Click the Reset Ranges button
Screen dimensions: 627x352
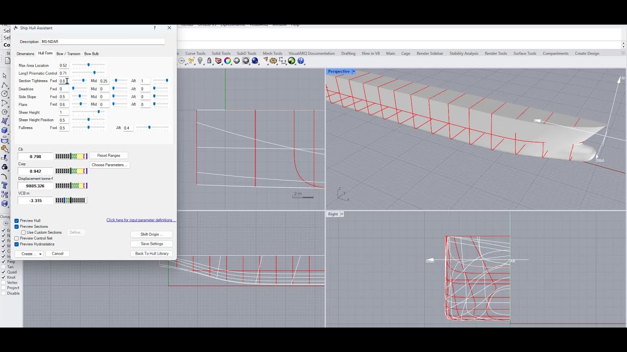109,155
